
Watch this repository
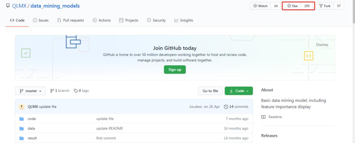[260, 6]
